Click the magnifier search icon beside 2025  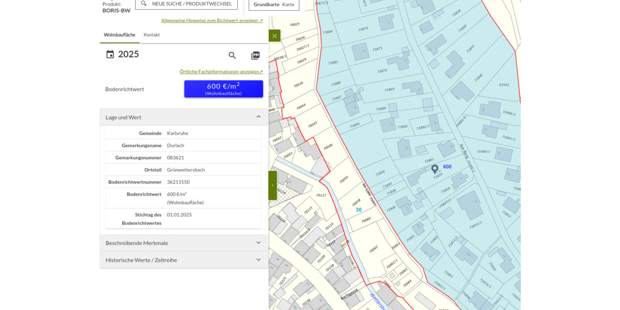(x=232, y=55)
